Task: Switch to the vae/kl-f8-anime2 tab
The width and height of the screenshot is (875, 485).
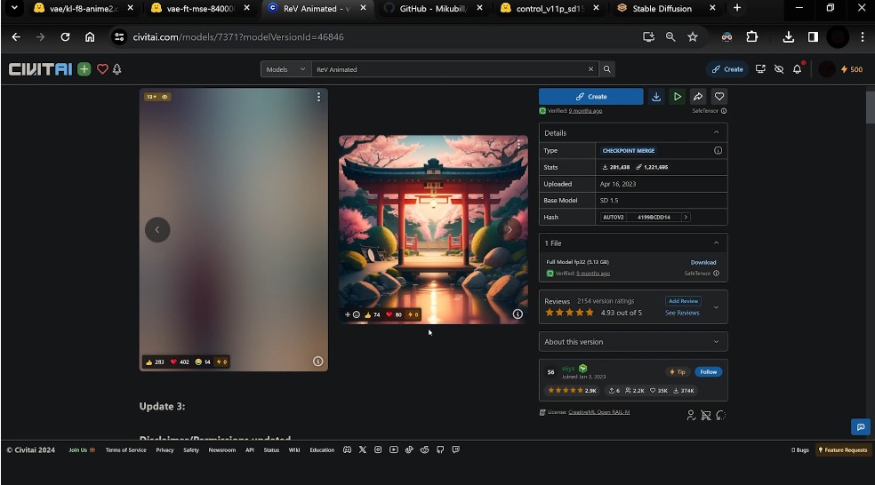Action: point(84,8)
